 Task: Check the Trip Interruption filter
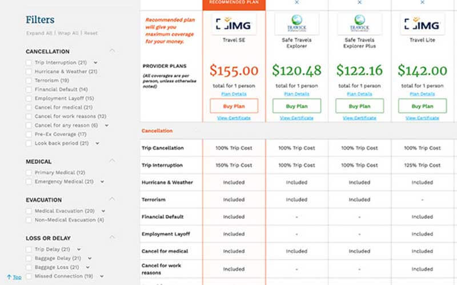coord(29,63)
